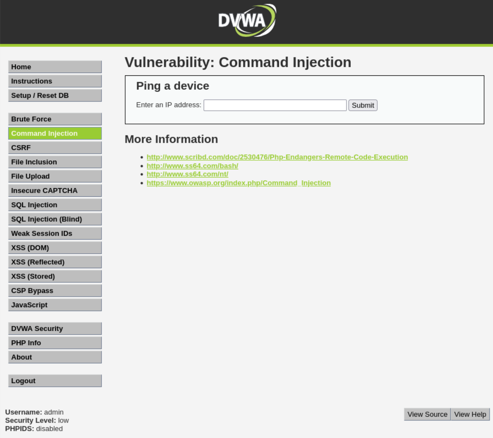
Task: Submit the ping form
Action: coord(363,105)
